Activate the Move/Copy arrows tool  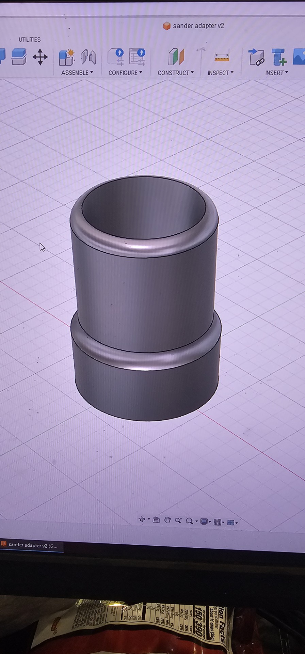40,57
